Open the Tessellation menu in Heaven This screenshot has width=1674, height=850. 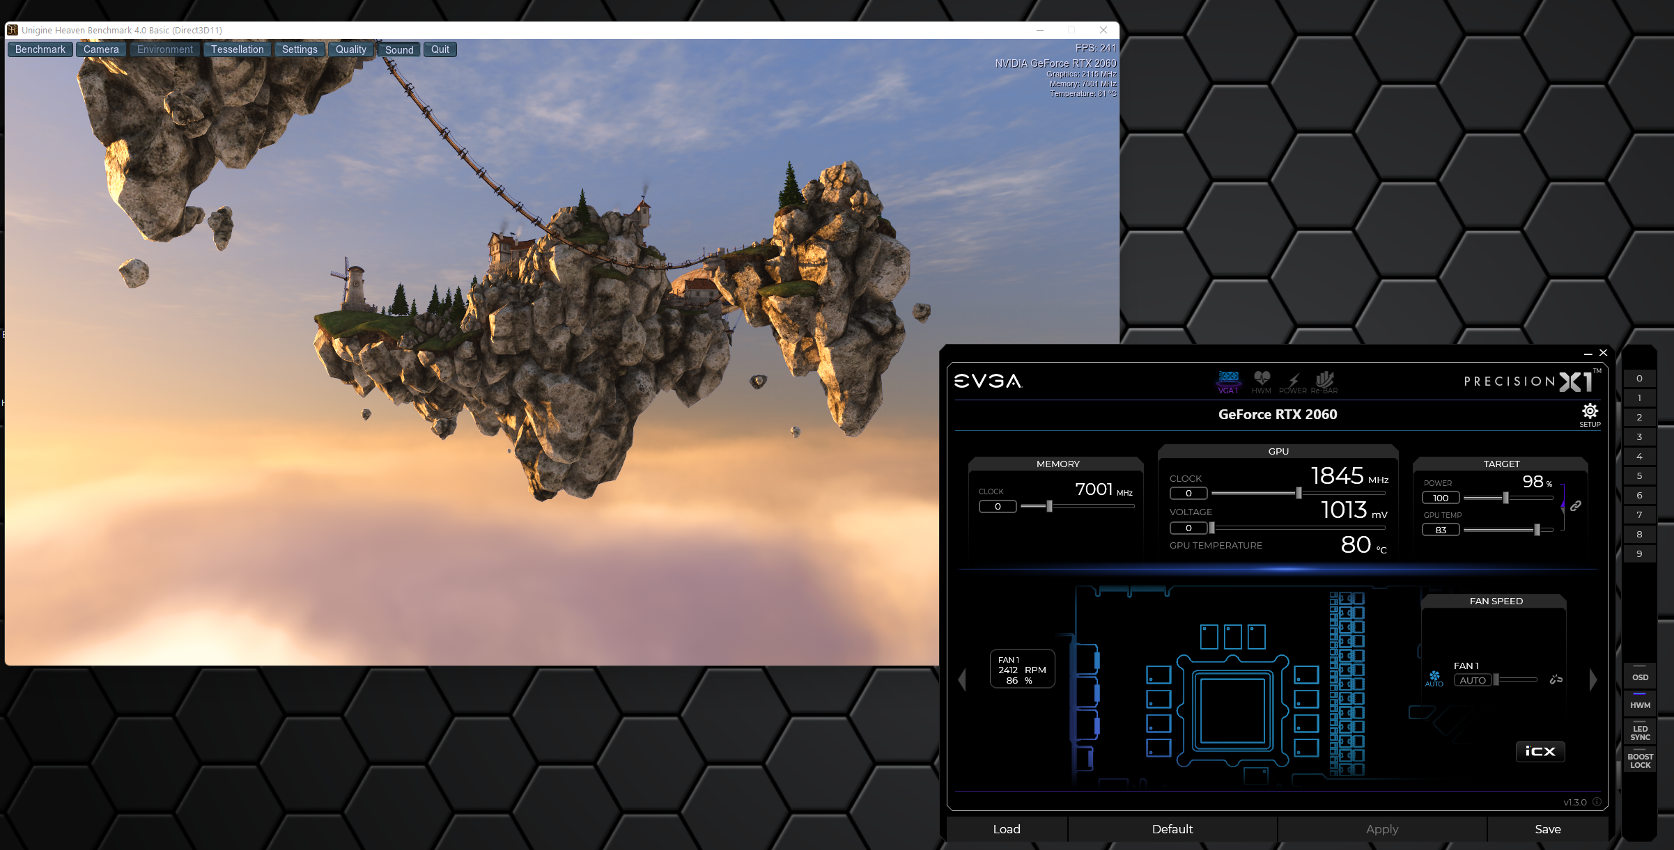coord(237,49)
